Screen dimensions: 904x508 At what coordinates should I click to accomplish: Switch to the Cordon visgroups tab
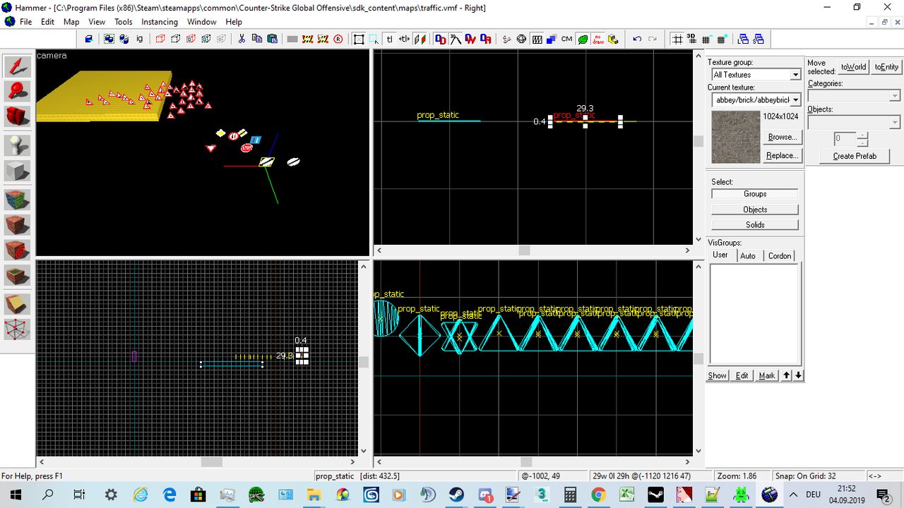click(780, 255)
